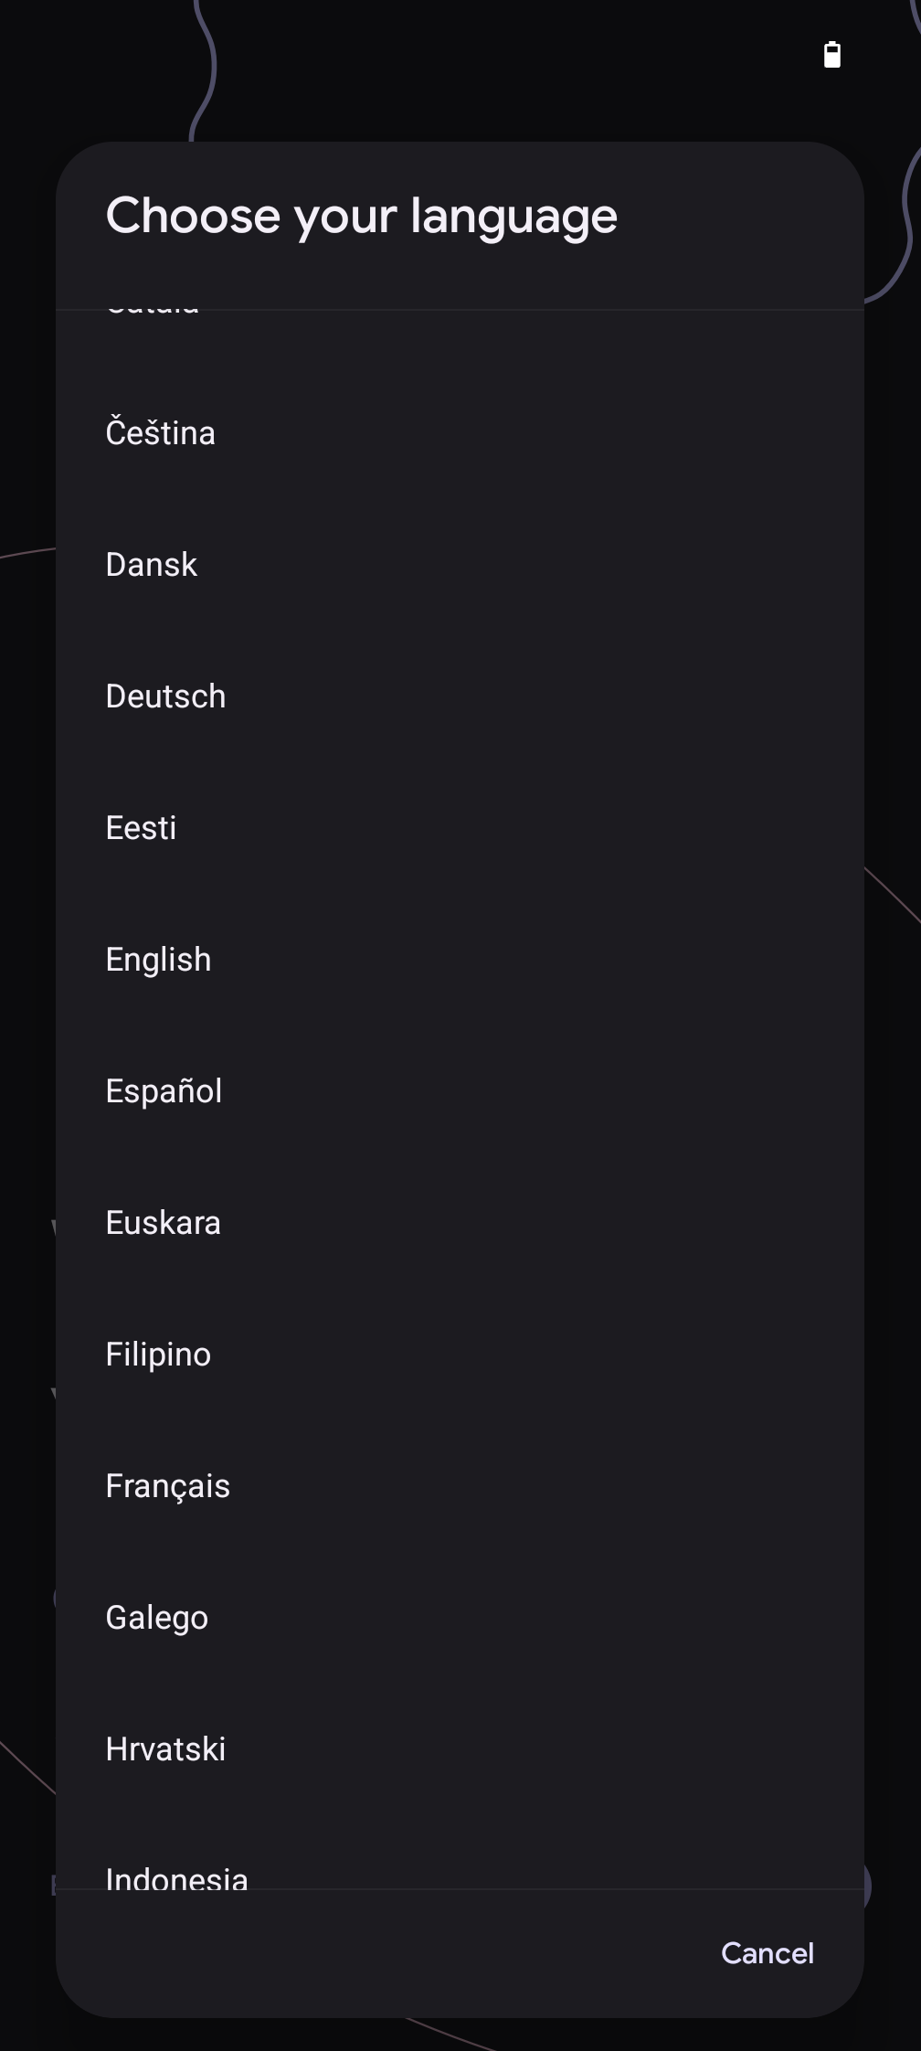This screenshot has width=921, height=2051.
Task: Click the "Choose your language" dialog title
Action: click(x=362, y=216)
